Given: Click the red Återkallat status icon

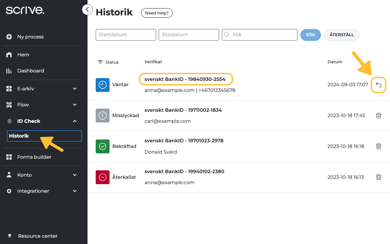Looking at the screenshot, I should (x=103, y=177).
